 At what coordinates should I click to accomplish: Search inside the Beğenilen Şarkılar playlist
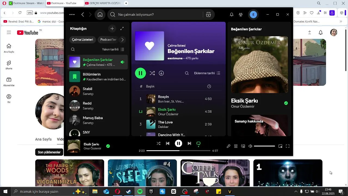(x=187, y=73)
